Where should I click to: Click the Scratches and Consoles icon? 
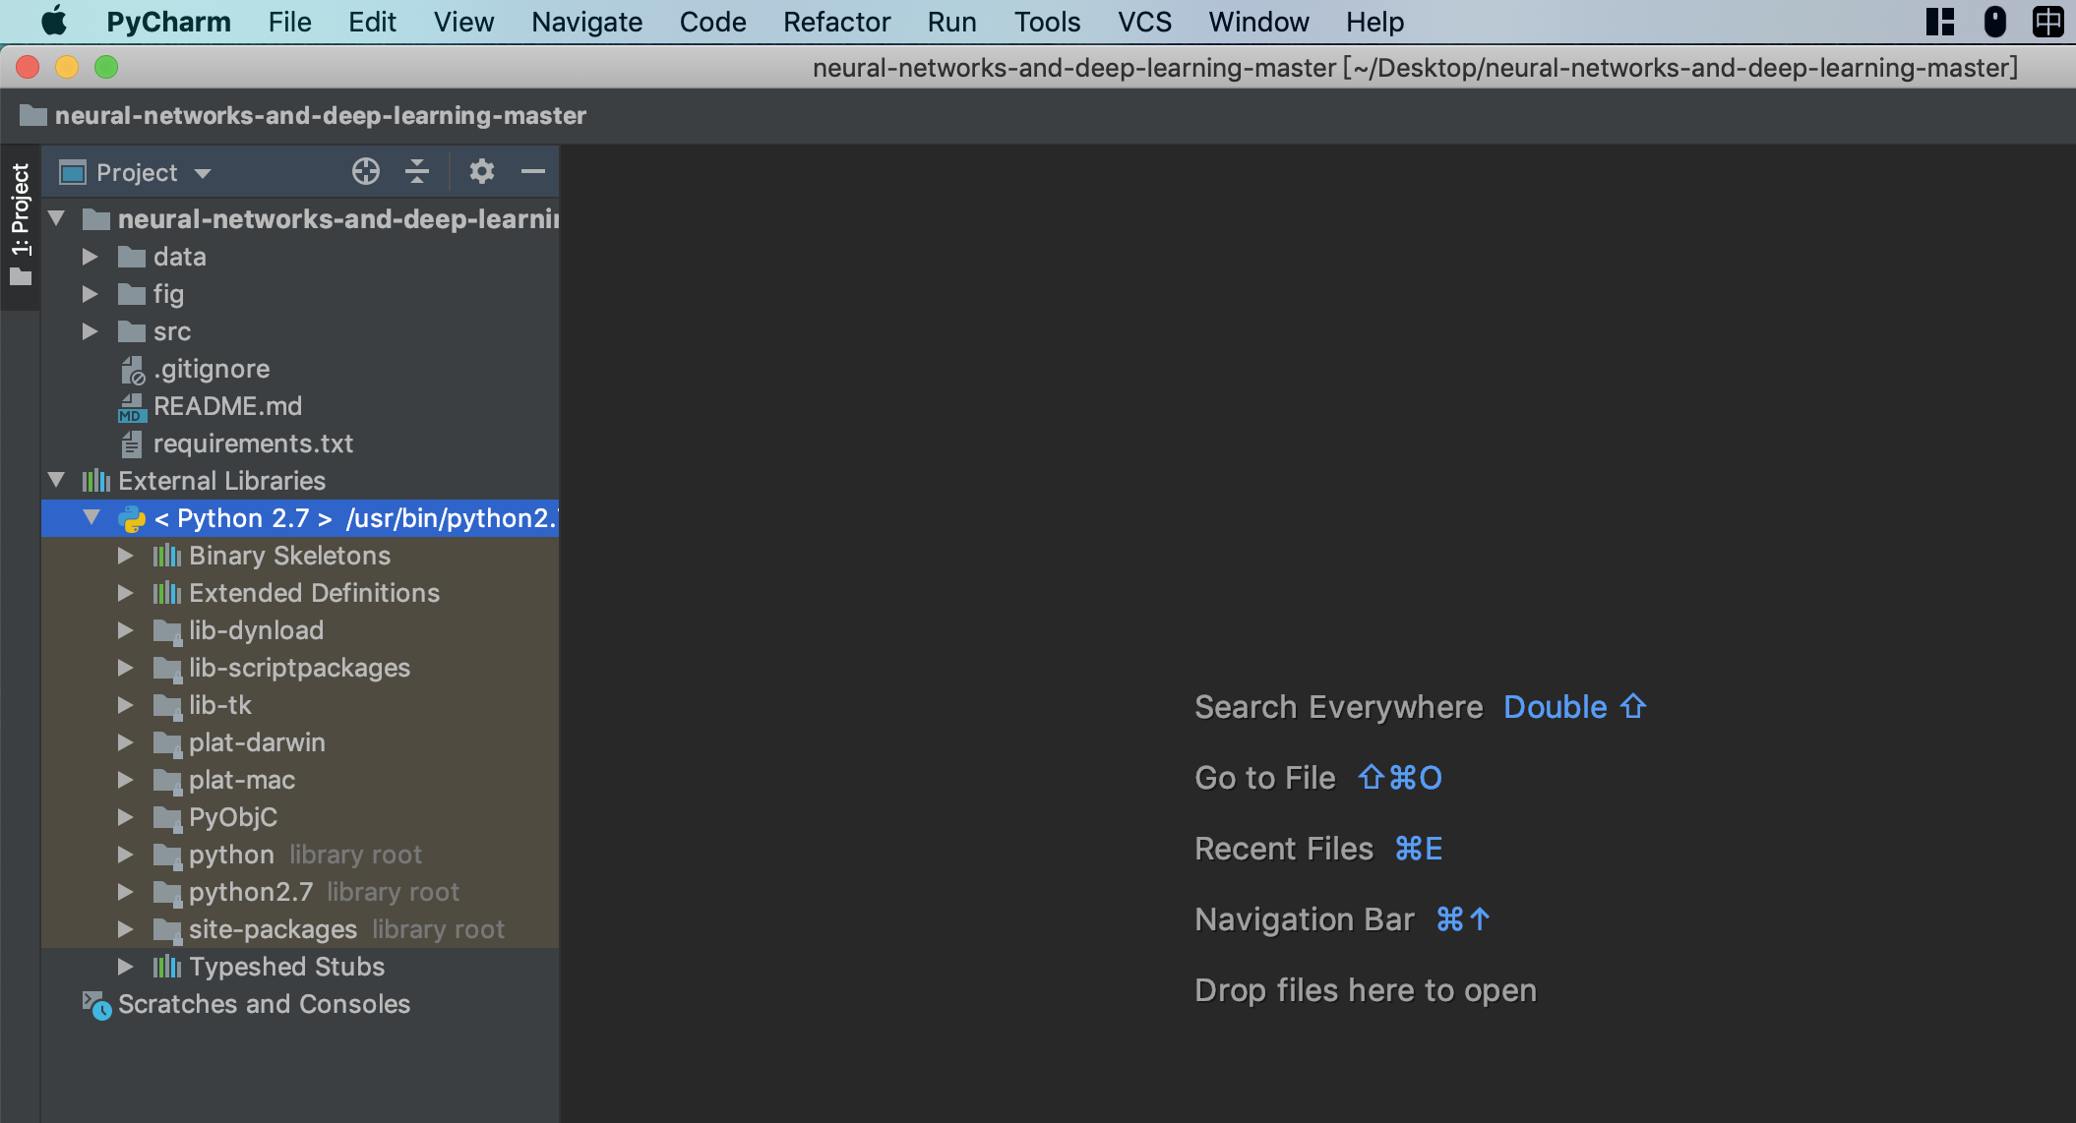pos(96,1005)
